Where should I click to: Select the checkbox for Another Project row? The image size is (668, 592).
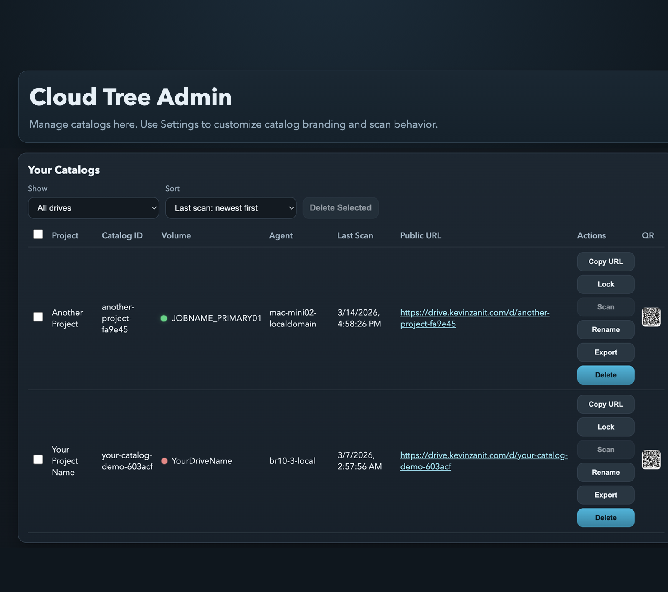point(38,317)
